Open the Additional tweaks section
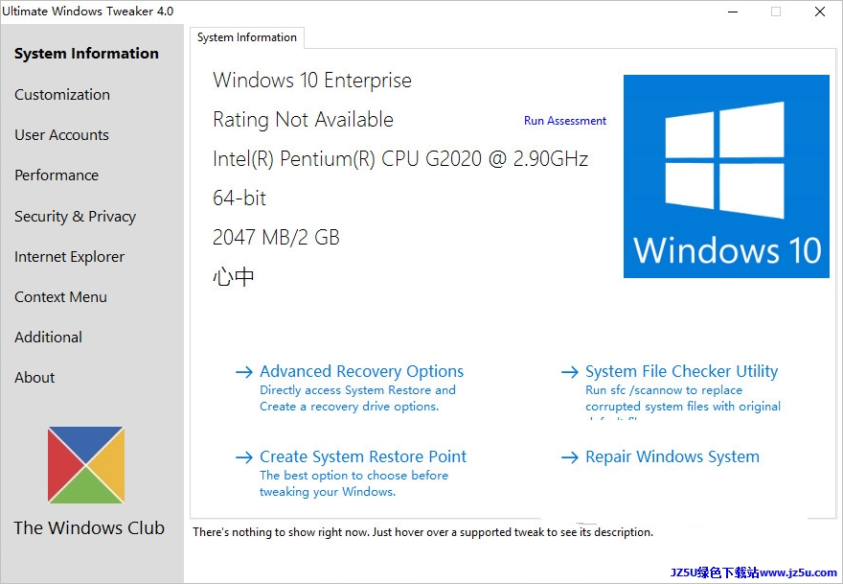 [x=49, y=338]
